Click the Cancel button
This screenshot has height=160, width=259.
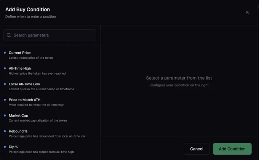pos(197,149)
